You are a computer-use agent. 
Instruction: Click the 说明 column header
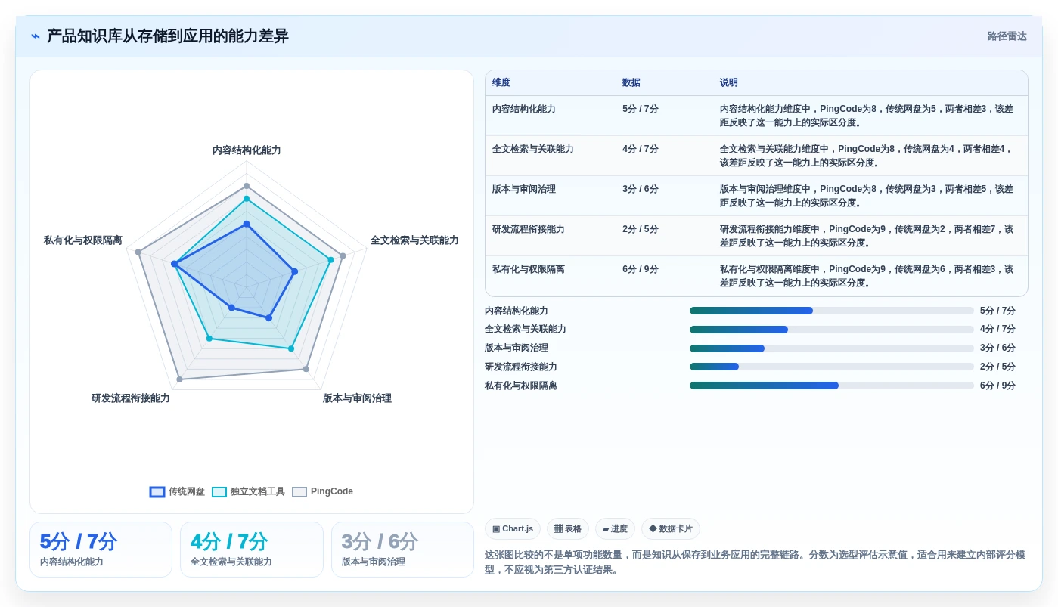point(729,83)
